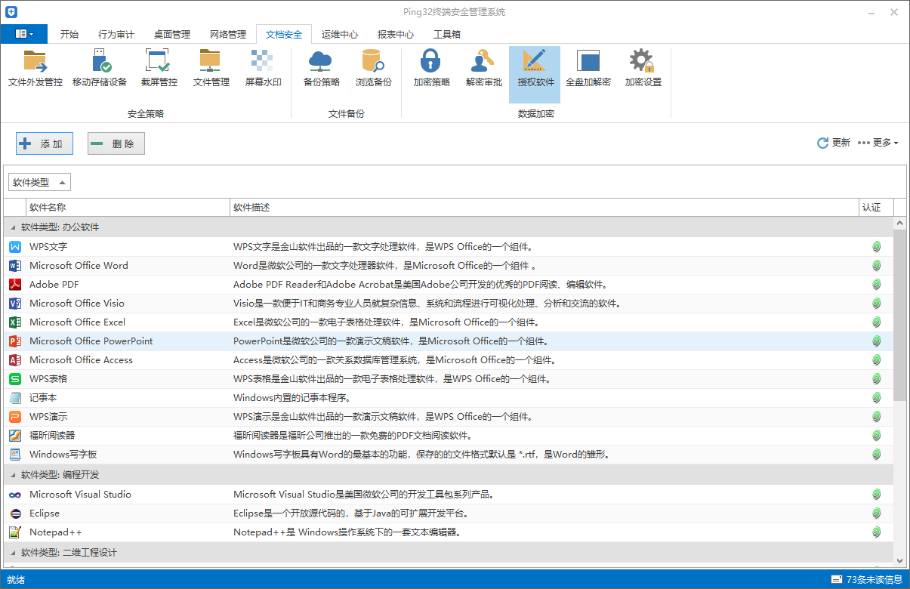Open 文件管理 tool
Image resolution: width=910 pixels, height=589 pixels.
tap(211, 69)
